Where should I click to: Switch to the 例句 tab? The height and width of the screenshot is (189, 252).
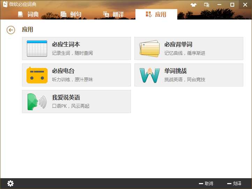71,14
